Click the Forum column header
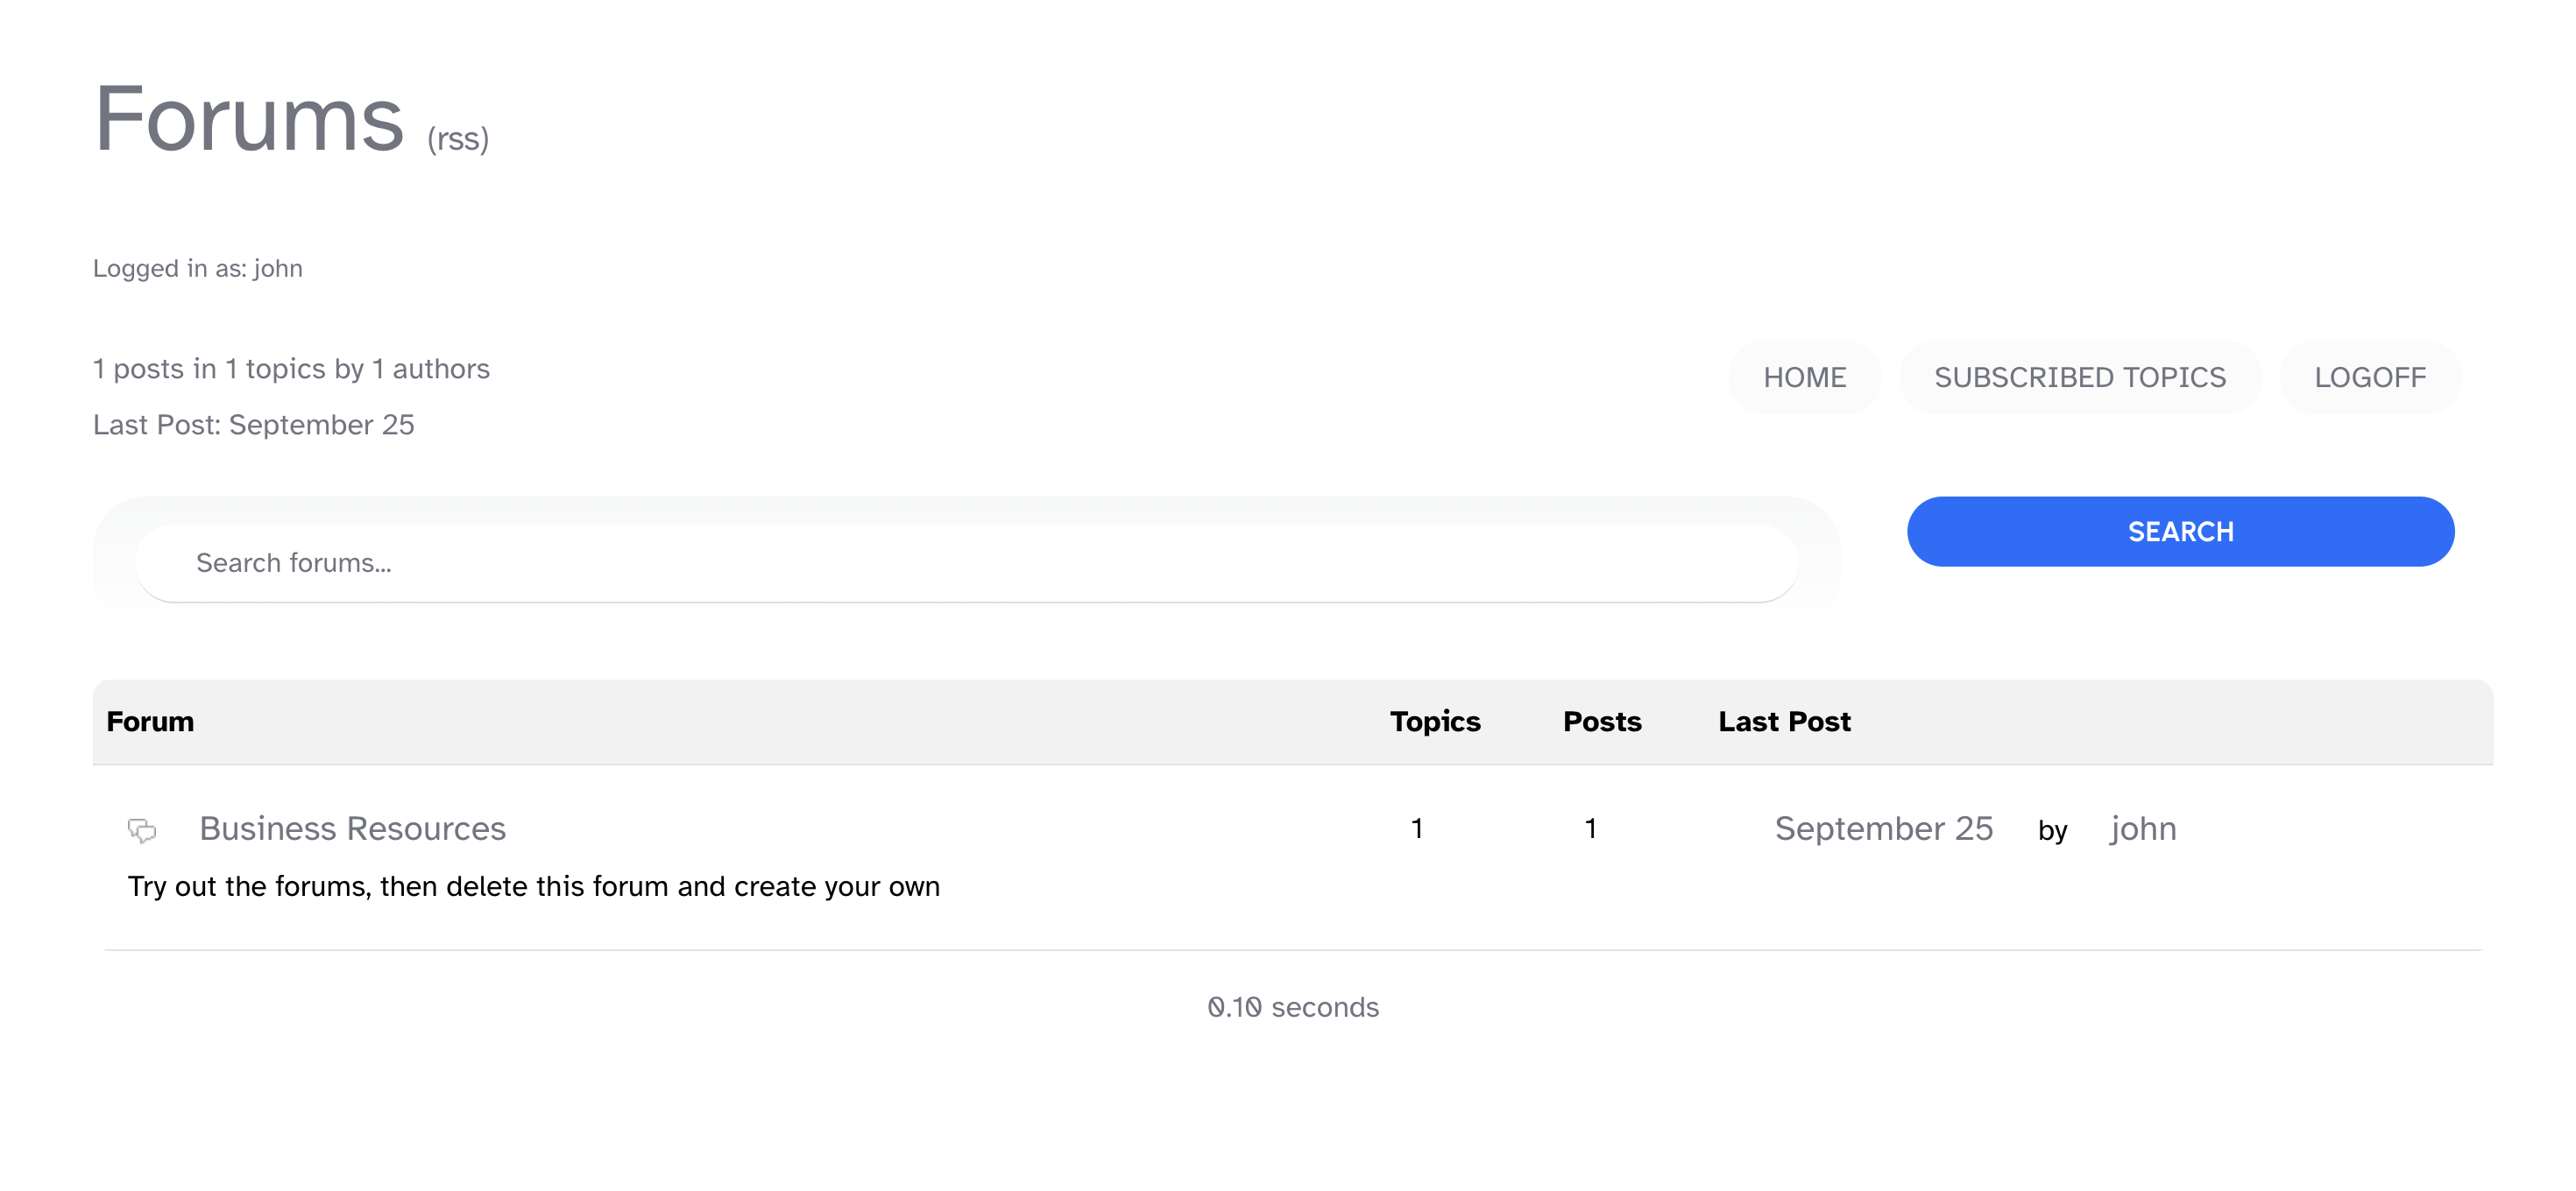 coord(150,722)
